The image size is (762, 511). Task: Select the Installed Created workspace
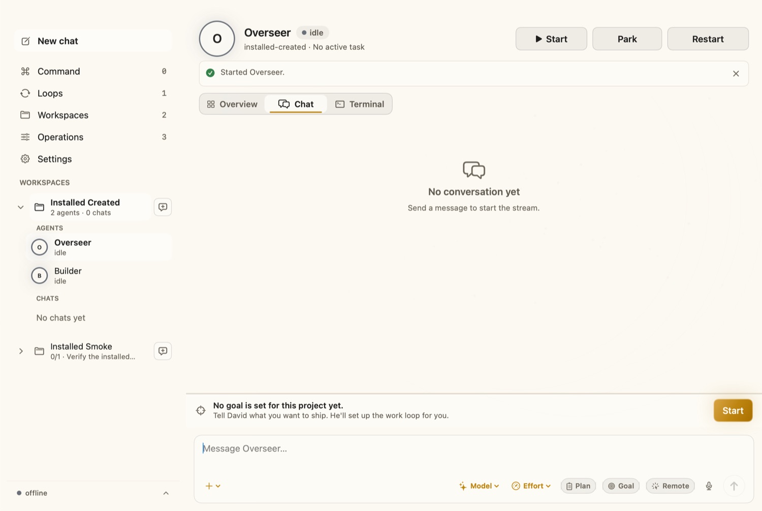(90, 207)
